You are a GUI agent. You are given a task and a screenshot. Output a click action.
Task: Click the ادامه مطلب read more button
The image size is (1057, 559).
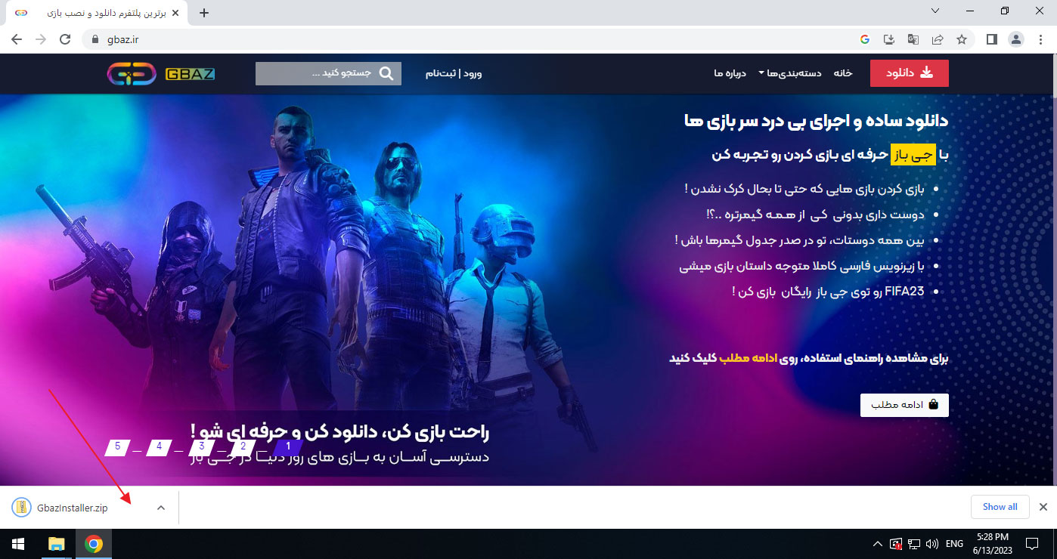[904, 405]
